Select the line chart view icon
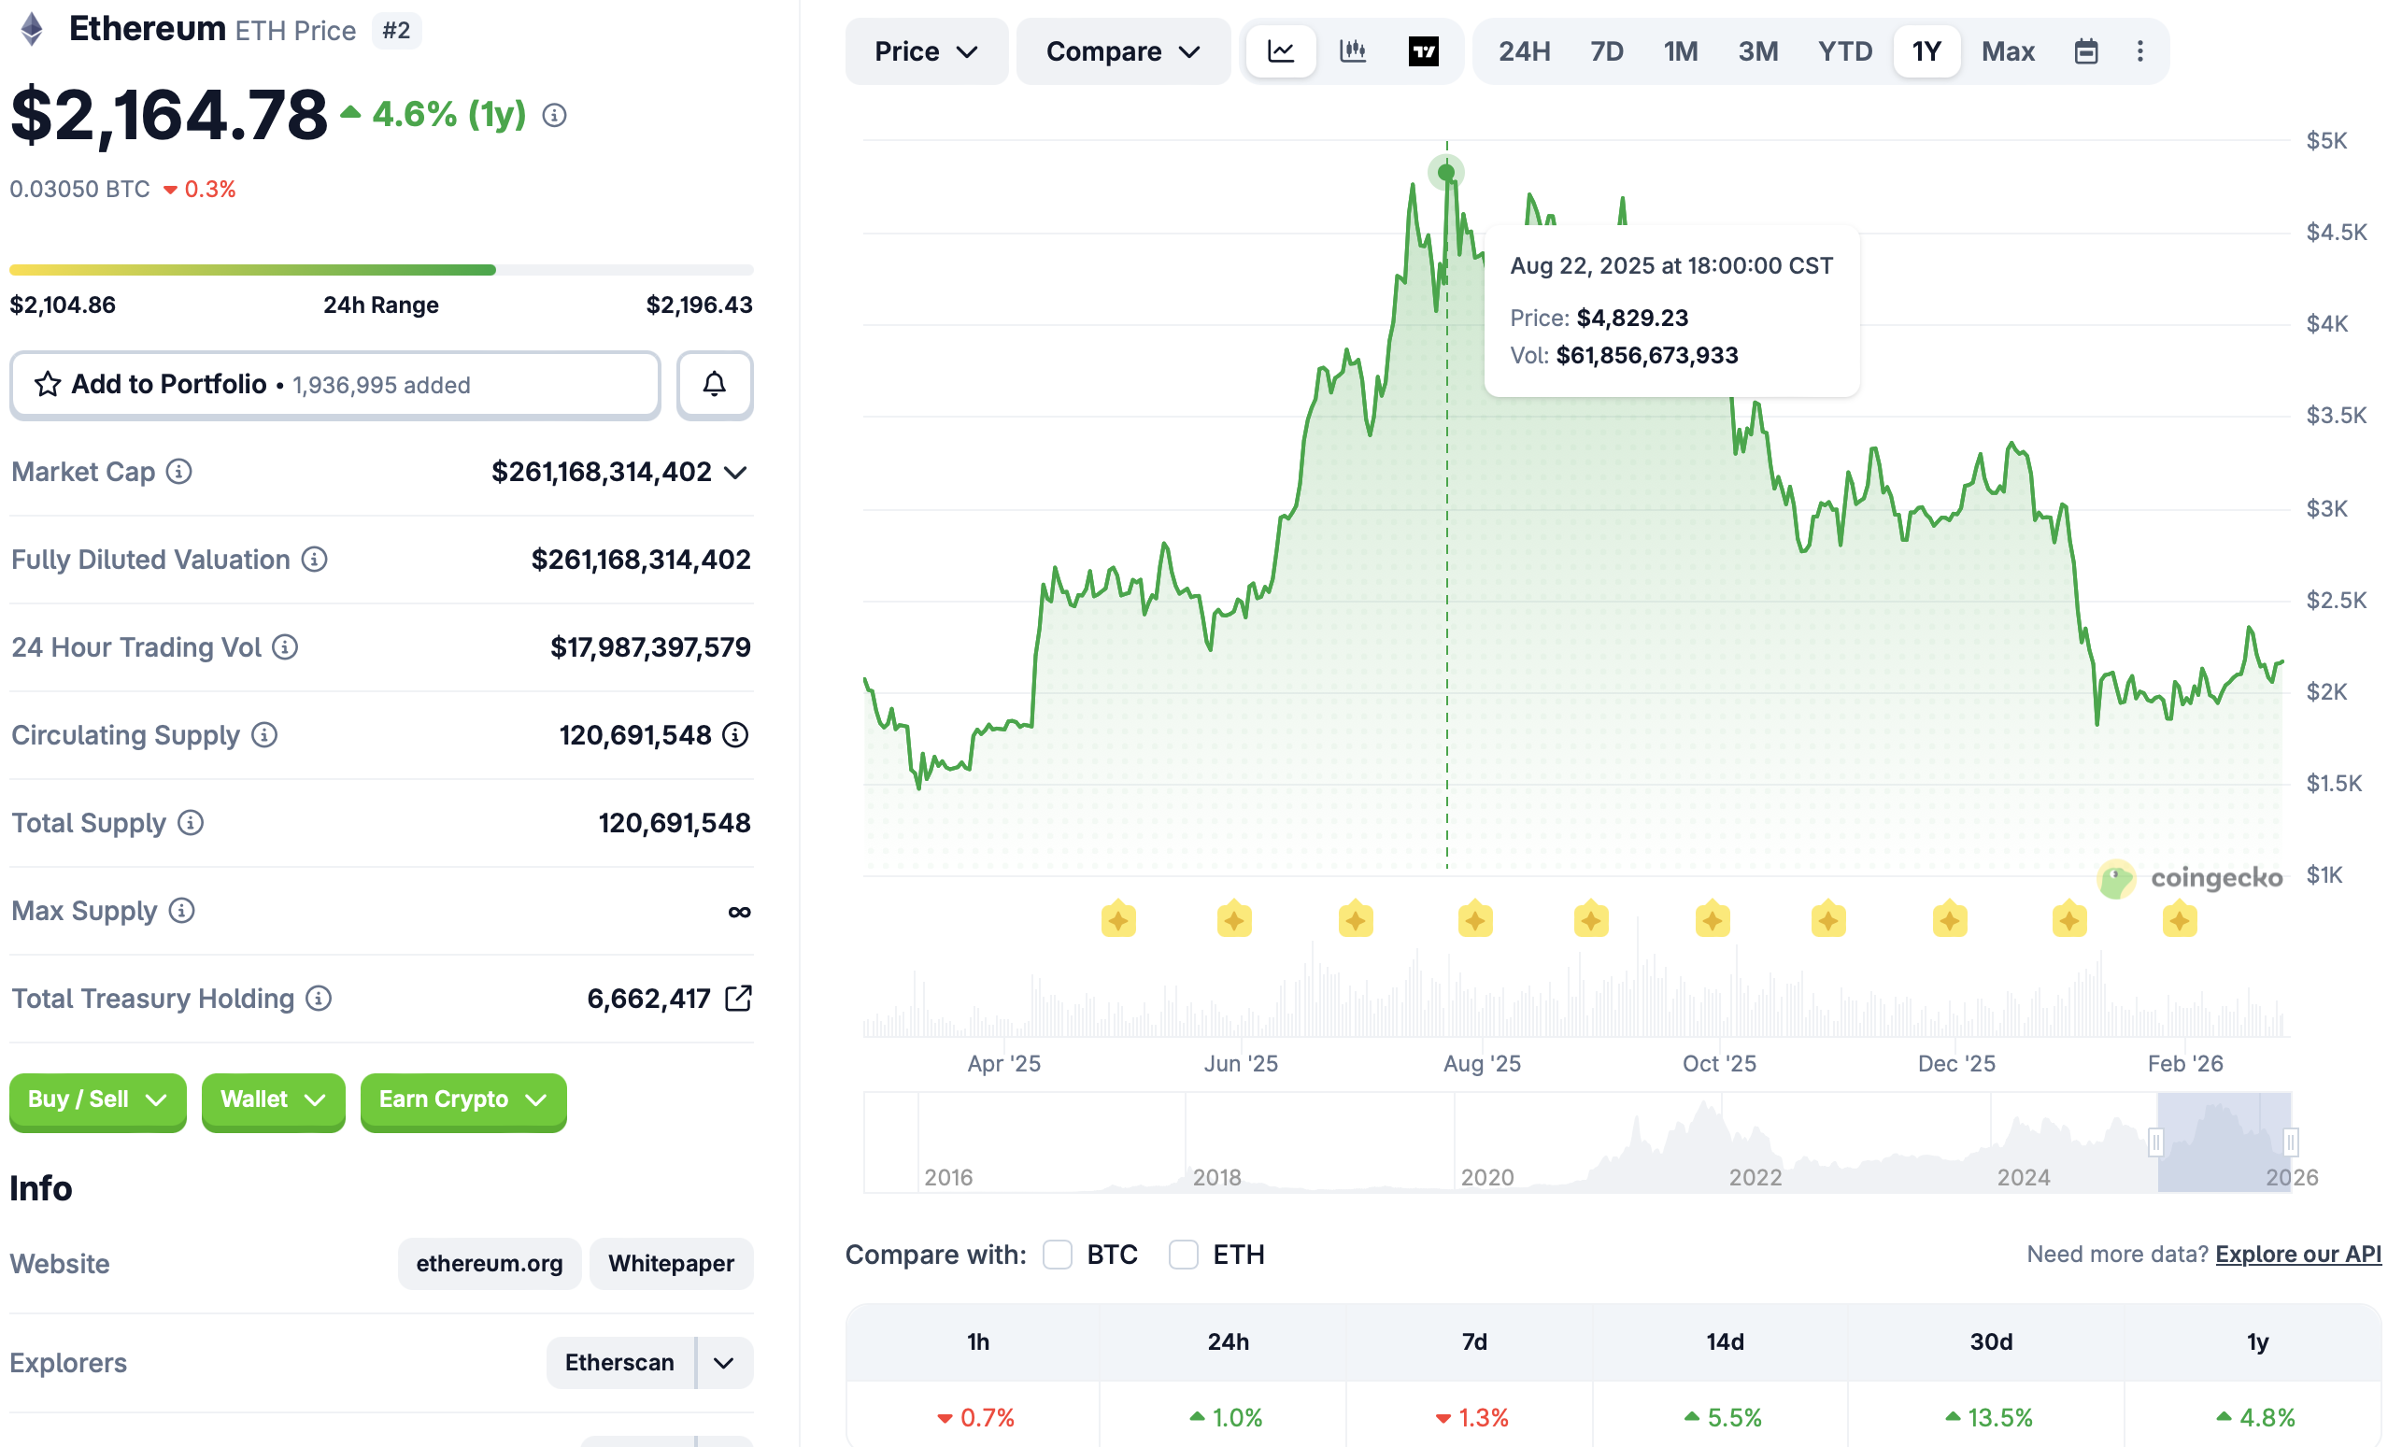This screenshot has height=1447, width=2388. tap(1281, 51)
